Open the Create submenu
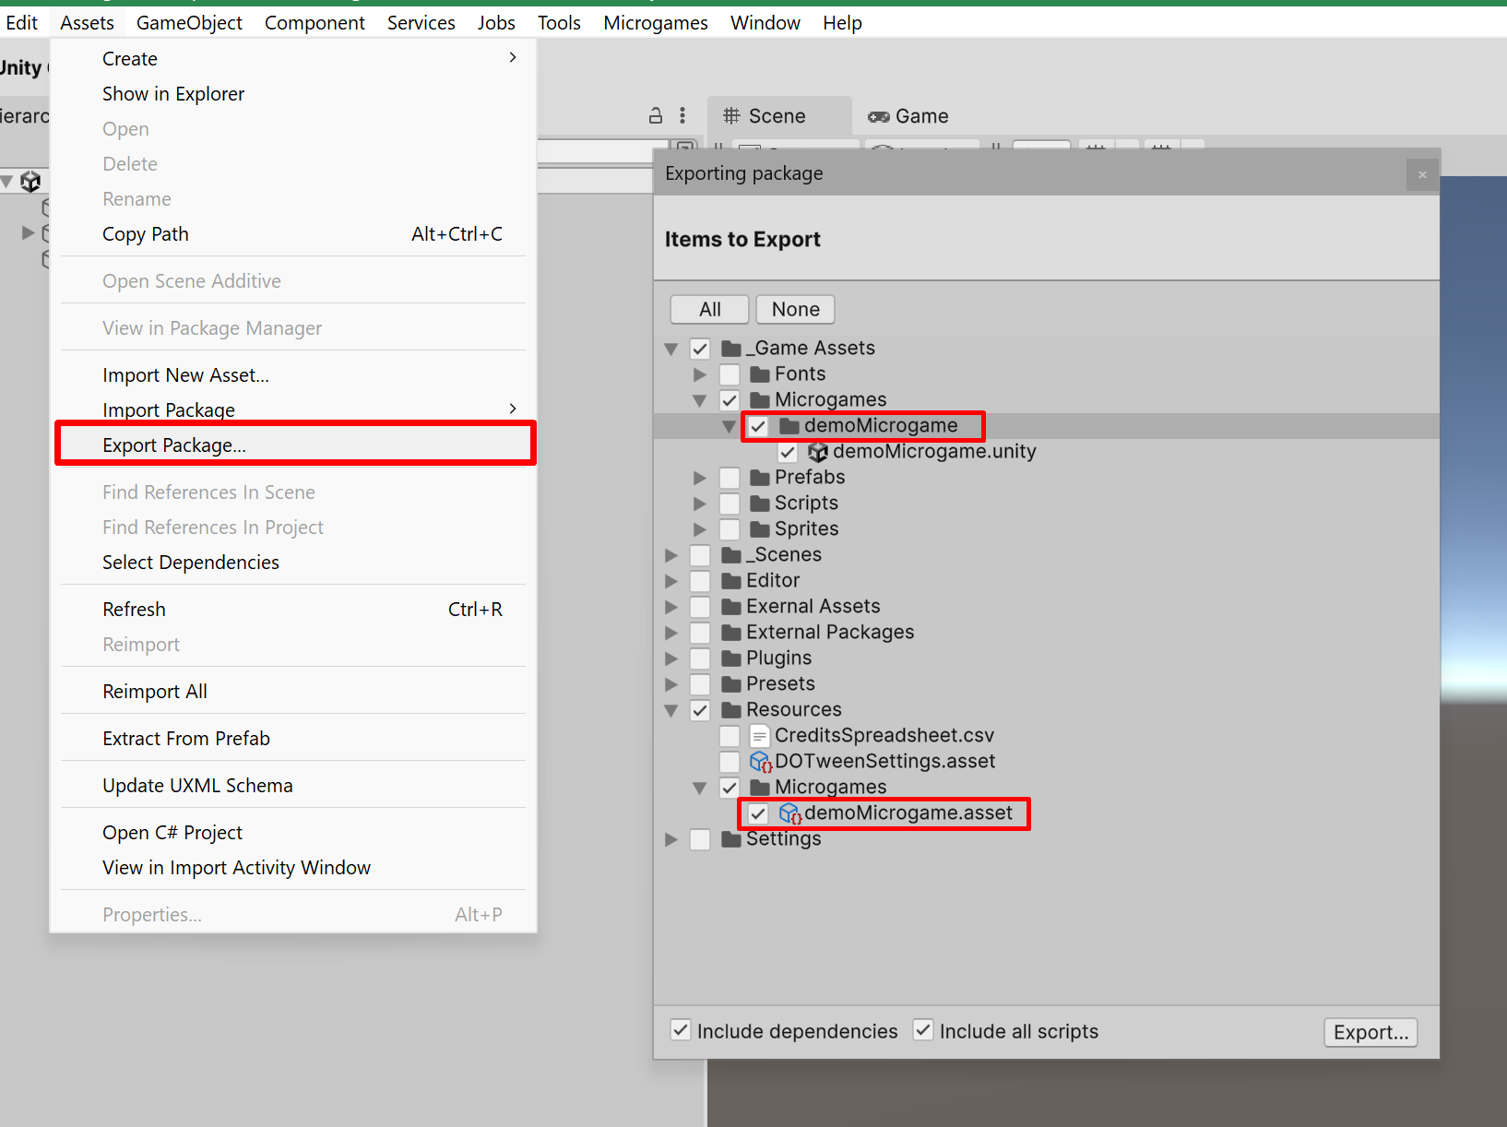Image resolution: width=1507 pixels, height=1127 pixels. 293,59
